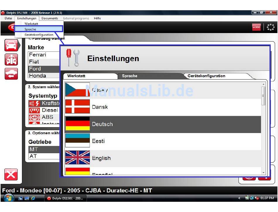Image resolution: width=278 pixels, height=212 pixels.
Task: Select Fiat in the Marke list
Action: pos(44,62)
